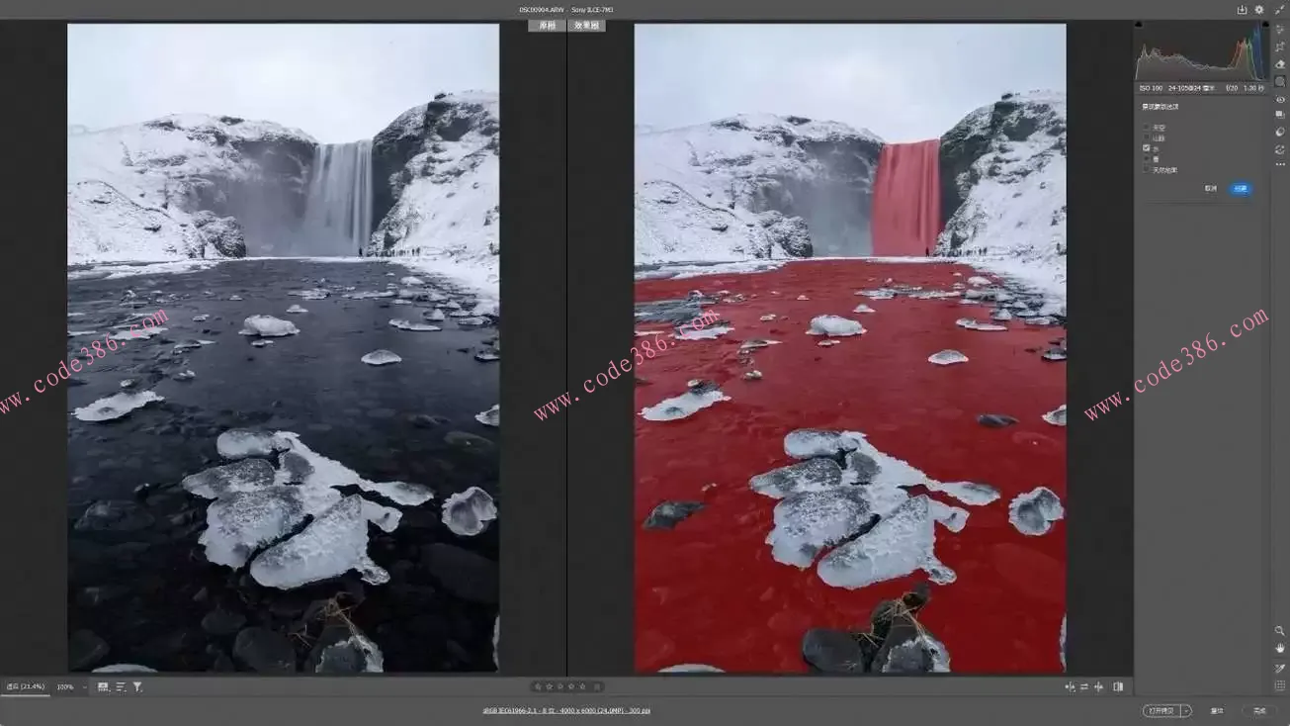Uncheck the checked 水 checkbox

coord(1147,148)
